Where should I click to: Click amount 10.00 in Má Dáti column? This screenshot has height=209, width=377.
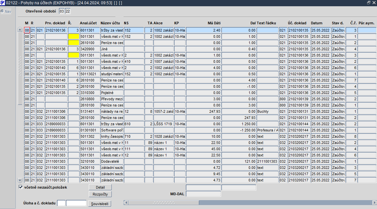tap(203, 137)
